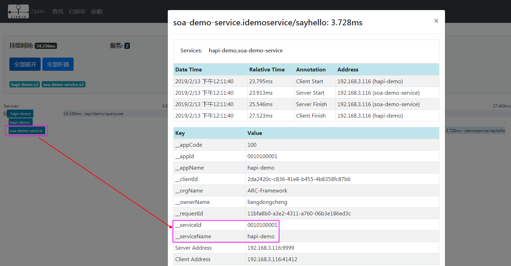Click the Server Finish annotation cell
This screenshot has width=511, height=266.
315,104
